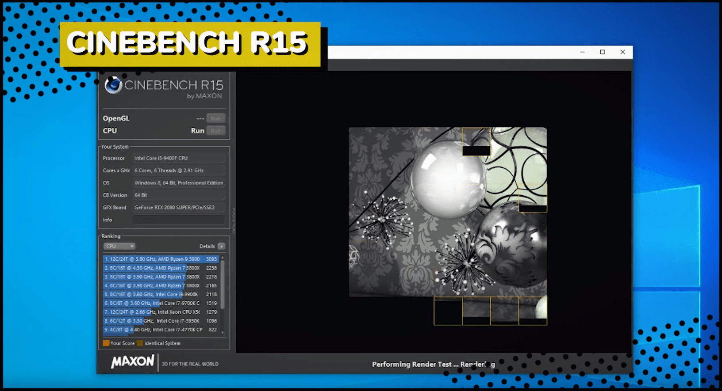
Task: Click the ranking list scrollbar thumb
Action: 223,285
